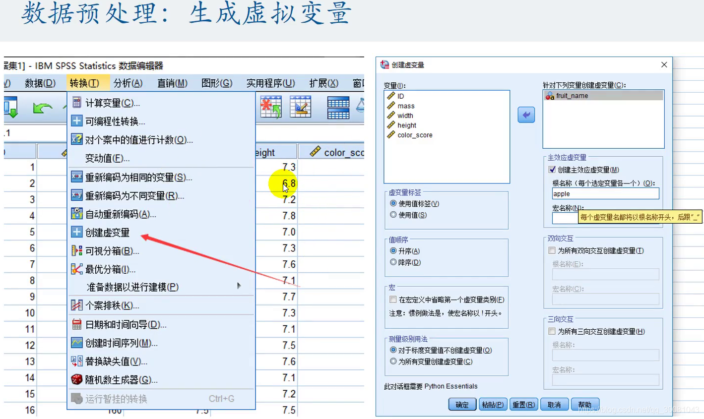Click the 自动重新编码 icon
This screenshot has width=704, height=419.
click(x=76, y=214)
